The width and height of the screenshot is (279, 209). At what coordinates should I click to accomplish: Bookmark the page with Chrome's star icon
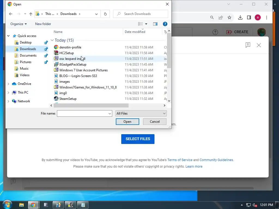229,17
